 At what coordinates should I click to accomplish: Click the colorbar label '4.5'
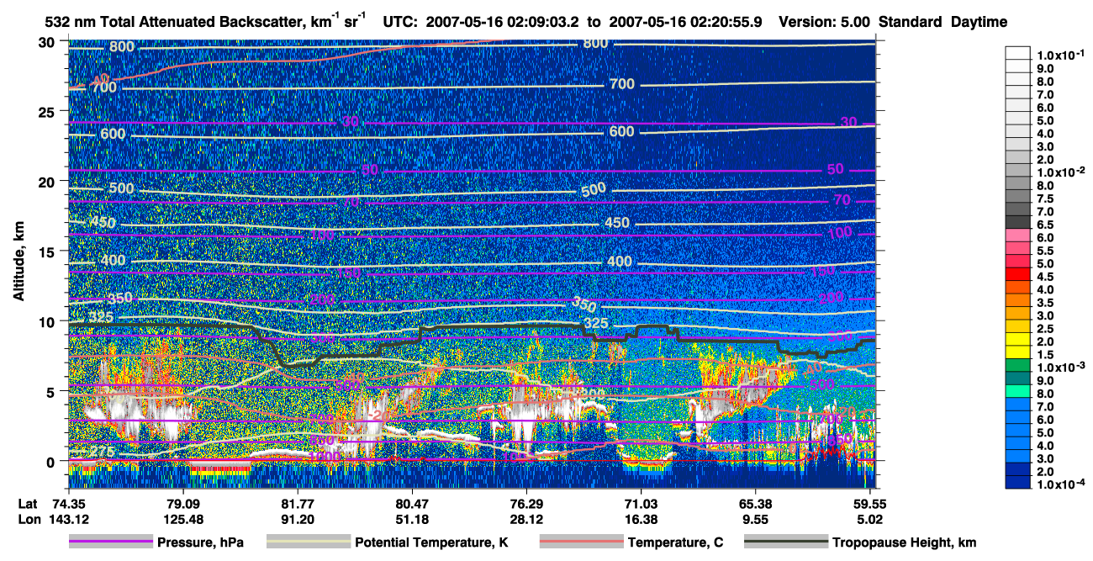coord(1045,277)
